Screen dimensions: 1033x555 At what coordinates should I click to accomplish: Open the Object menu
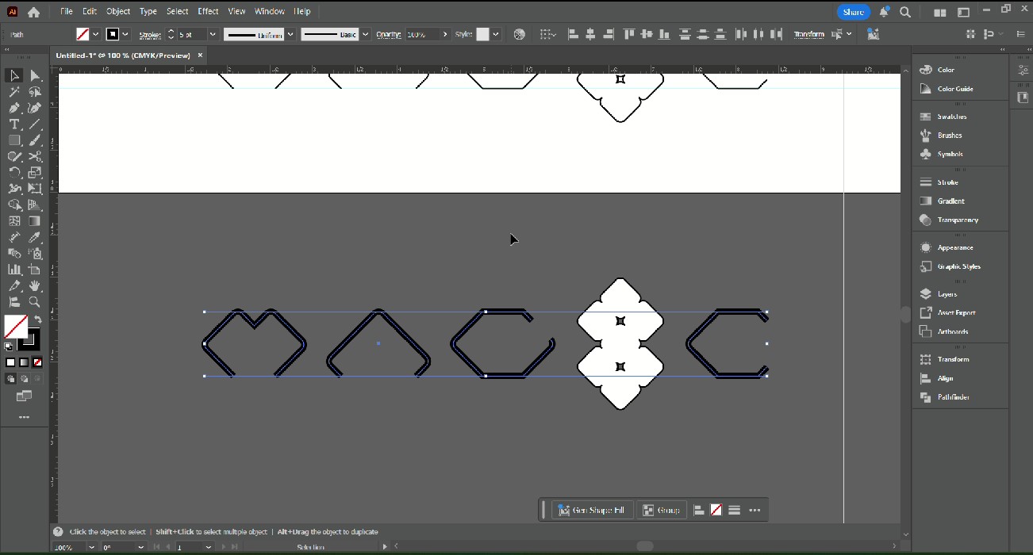tap(118, 11)
